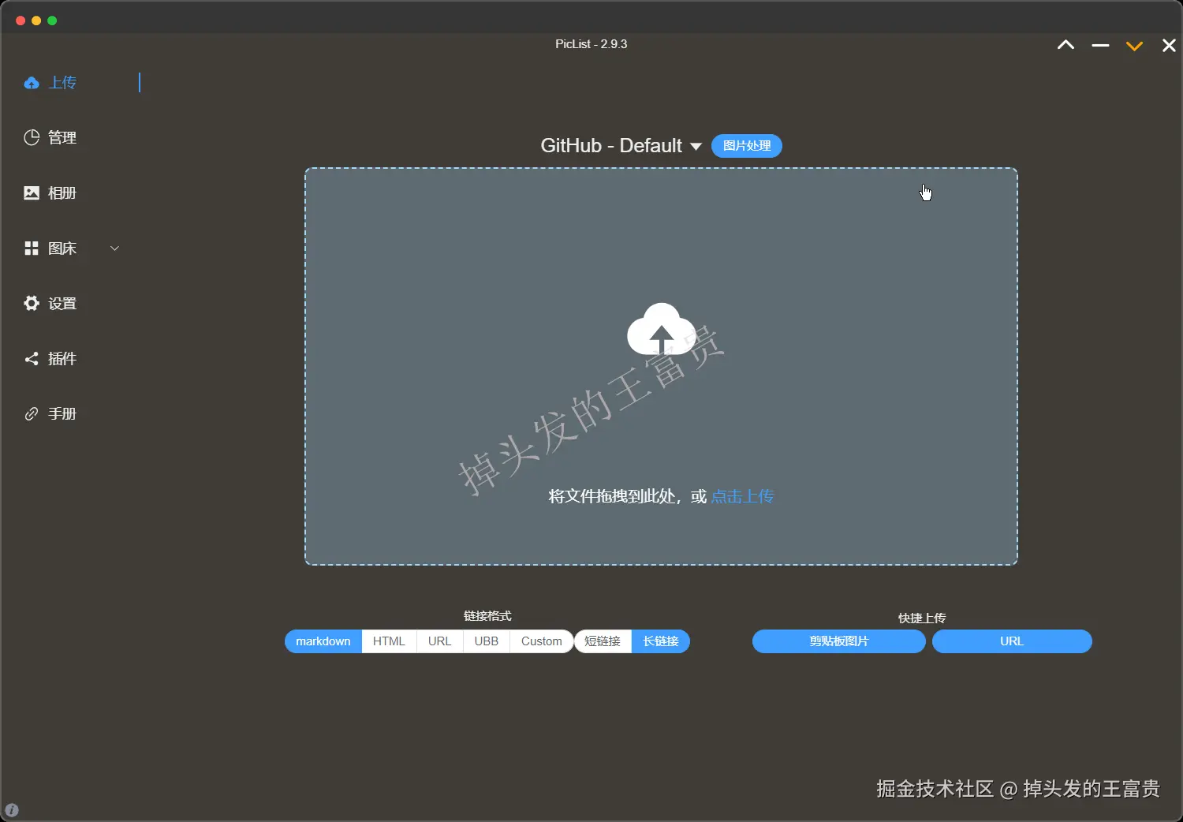
Task: Click the dashed drag-and-drop upload area
Action: pos(661,366)
